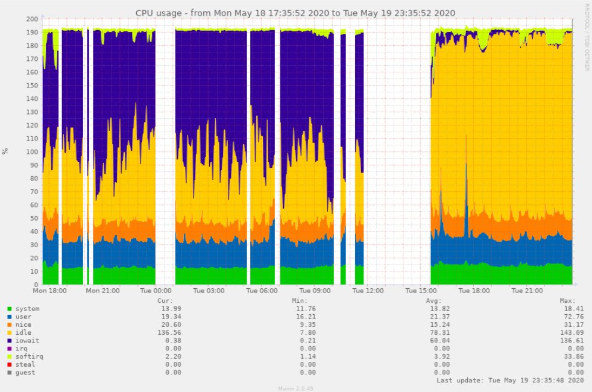Select the lime softirq legend swatch
592x392 pixels.
10,356
